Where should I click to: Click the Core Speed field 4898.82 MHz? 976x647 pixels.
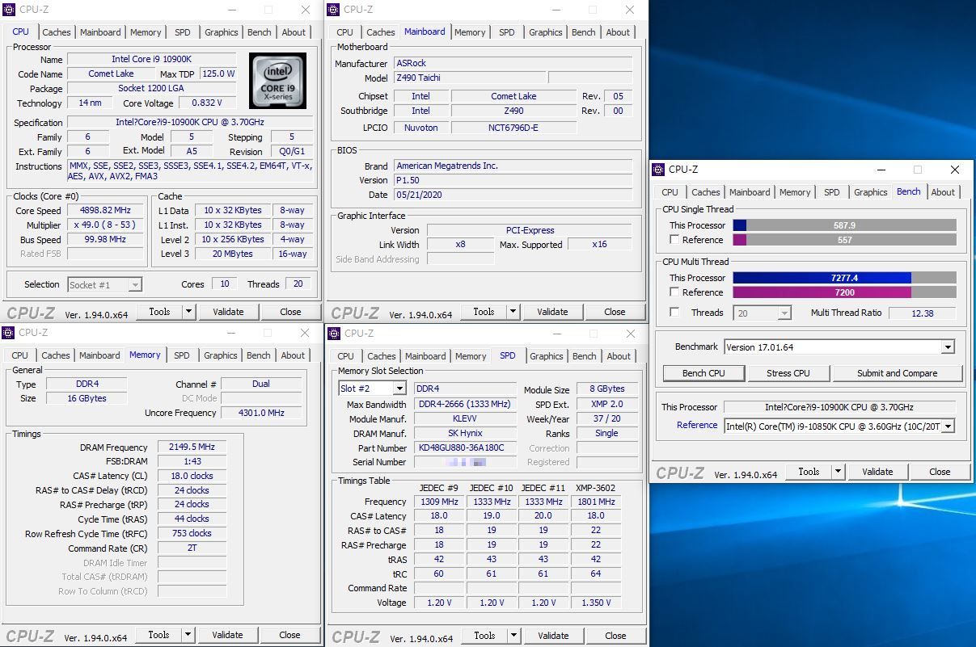(106, 210)
